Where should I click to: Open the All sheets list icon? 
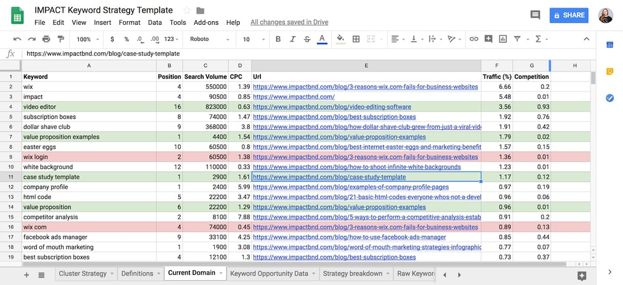(x=41, y=274)
